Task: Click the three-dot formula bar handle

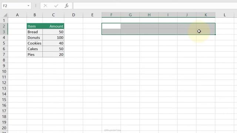Action: [x=36, y=6]
